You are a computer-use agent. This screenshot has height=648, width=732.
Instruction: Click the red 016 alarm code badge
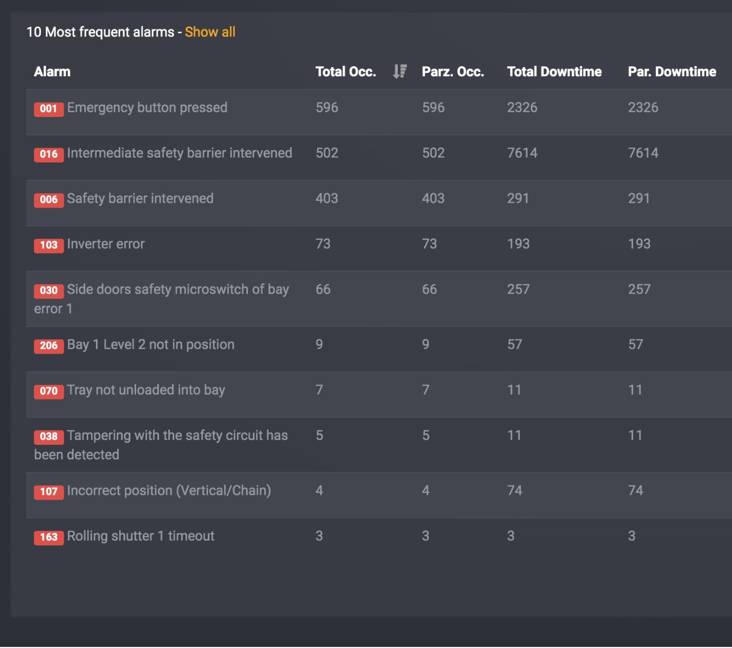point(49,154)
